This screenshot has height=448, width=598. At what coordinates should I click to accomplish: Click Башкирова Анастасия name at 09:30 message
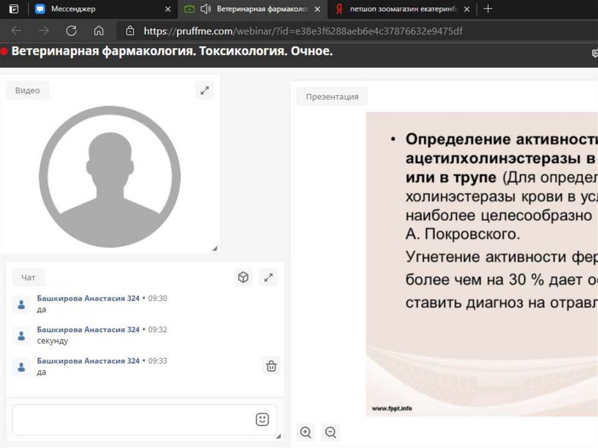tap(88, 298)
